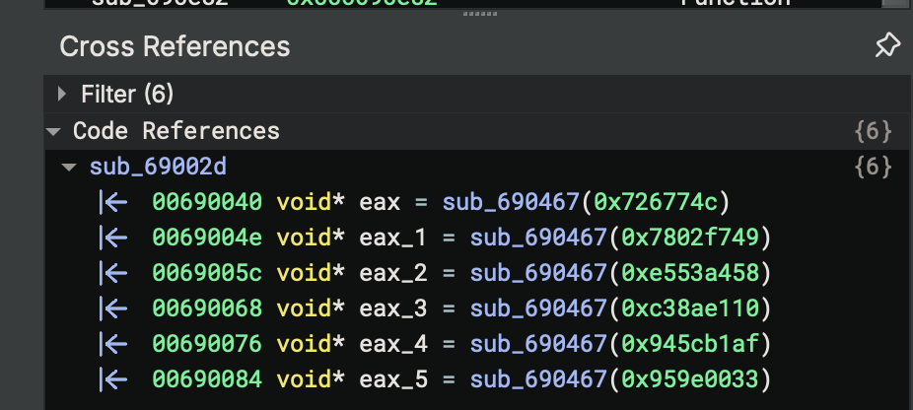Select the constant 0x959e0033
This screenshot has width=913, height=410.
click(x=690, y=379)
